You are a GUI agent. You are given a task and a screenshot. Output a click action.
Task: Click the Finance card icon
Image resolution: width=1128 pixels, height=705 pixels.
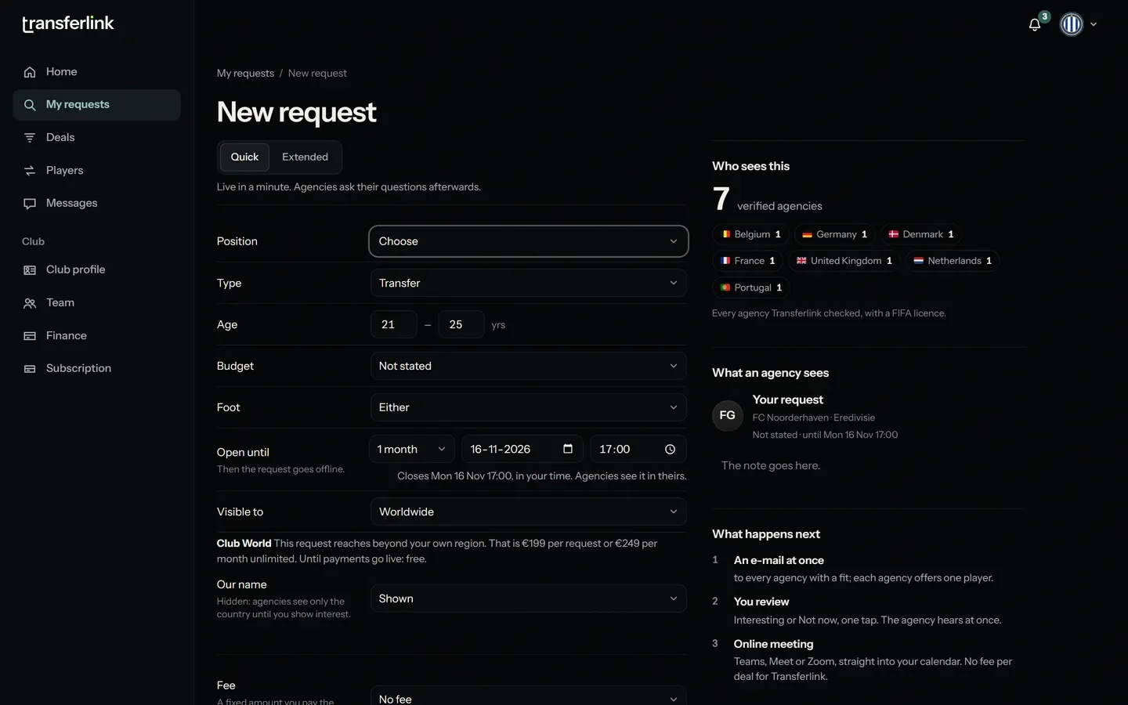pyautogui.click(x=30, y=336)
